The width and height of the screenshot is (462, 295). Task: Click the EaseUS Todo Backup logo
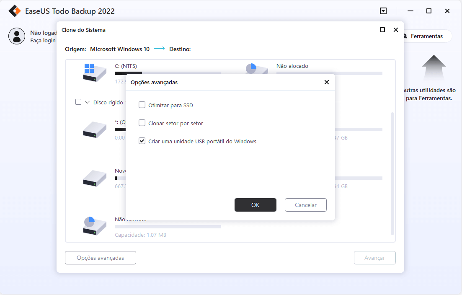click(x=14, y=11)
